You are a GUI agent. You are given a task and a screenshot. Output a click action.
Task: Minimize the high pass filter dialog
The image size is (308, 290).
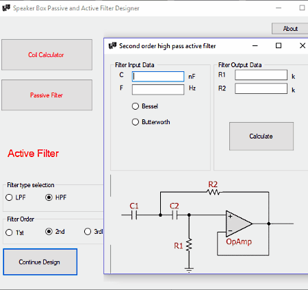pos(255,46)
